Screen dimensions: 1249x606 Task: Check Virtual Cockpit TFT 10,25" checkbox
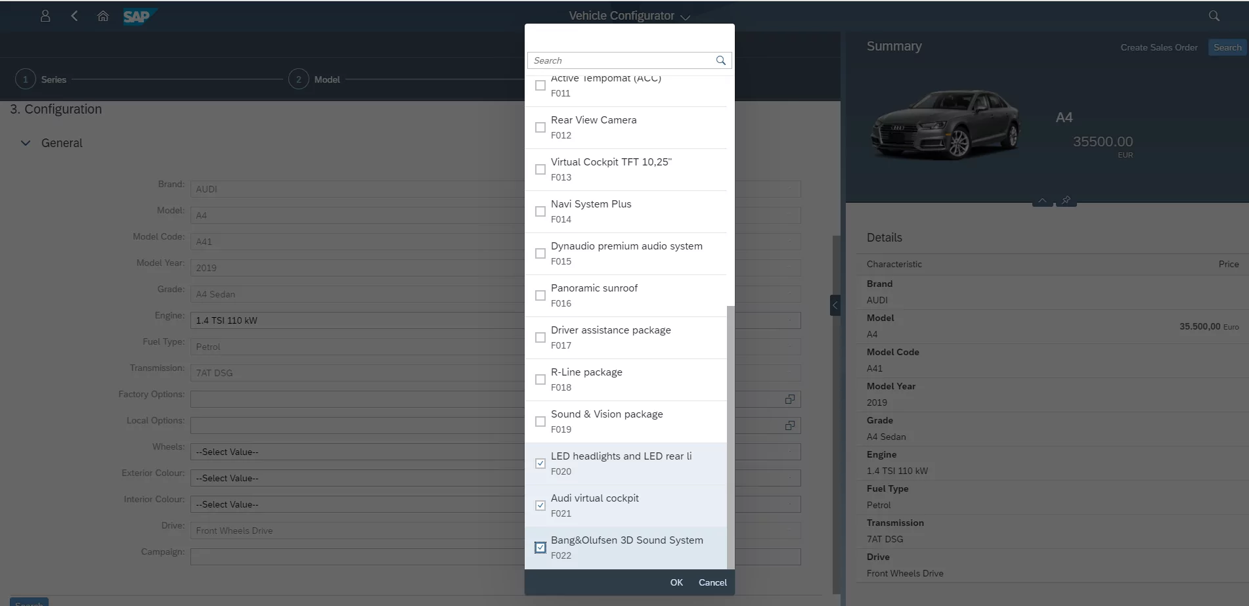click(540, 169)
